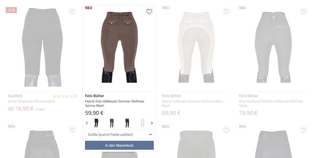
Task: View the 65 star-rating reviews for Janis
Action: pyautogui.click(x=65, y=96)
